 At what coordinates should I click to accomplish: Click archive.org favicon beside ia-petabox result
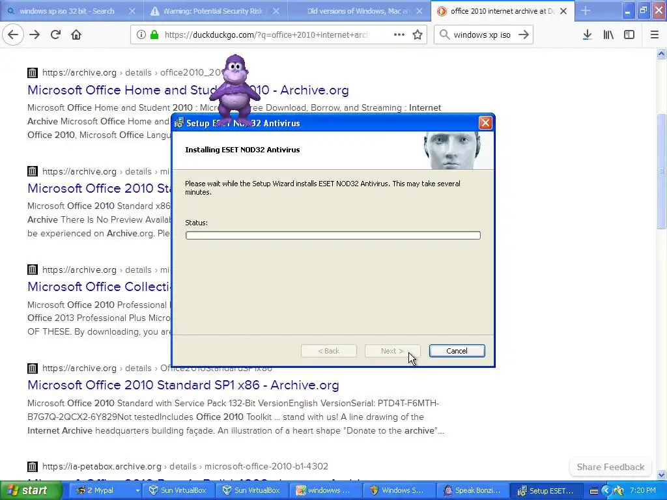point(33,466)
